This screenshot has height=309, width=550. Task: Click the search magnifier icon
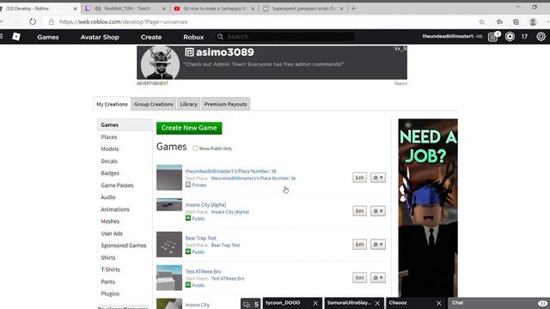coord(220,36)
